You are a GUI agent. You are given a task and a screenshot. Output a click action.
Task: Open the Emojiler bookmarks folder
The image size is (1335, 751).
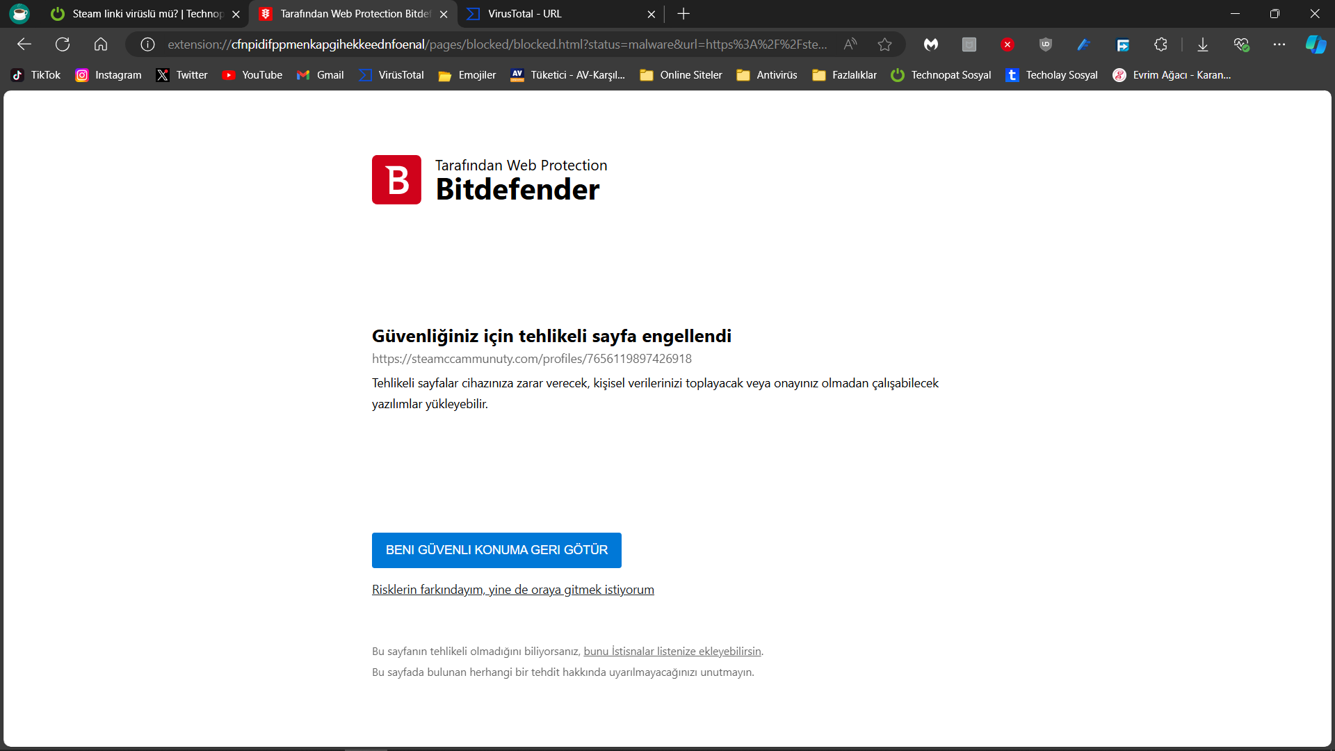point(467,75)
